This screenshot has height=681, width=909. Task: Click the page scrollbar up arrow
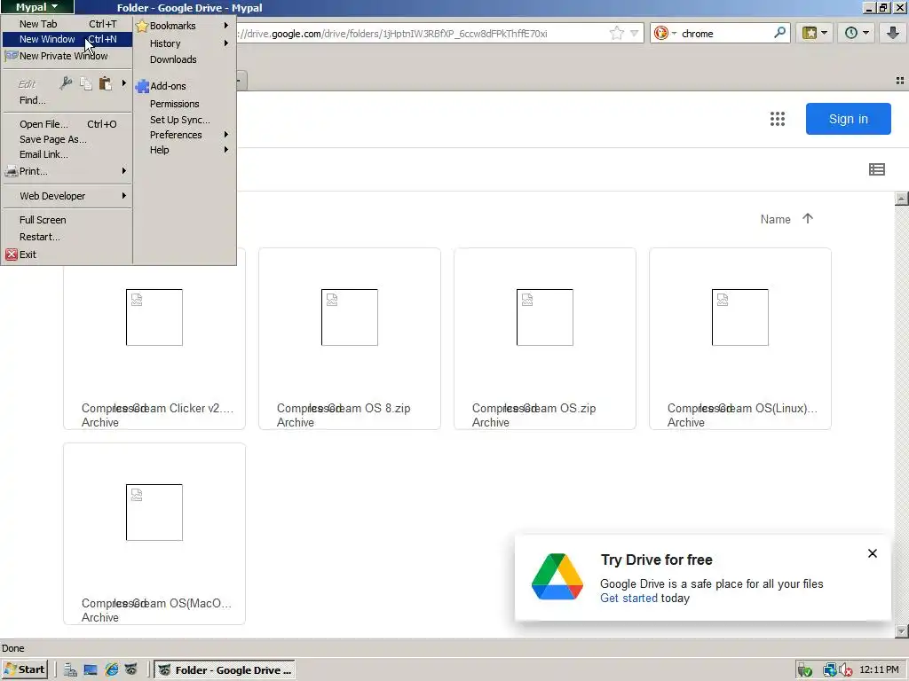901,199
